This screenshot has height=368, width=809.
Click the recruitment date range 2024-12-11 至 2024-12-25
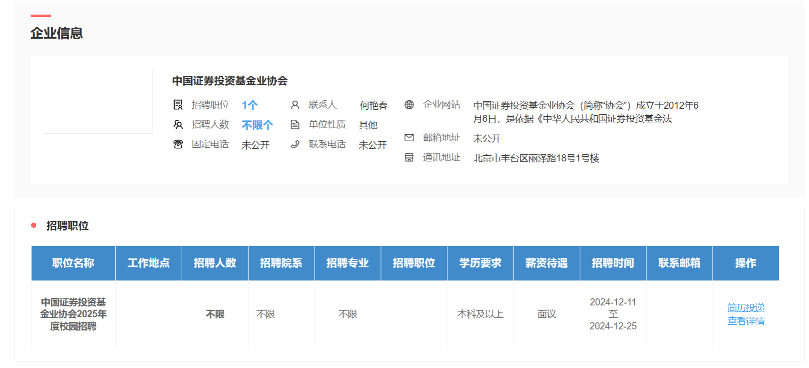(613, 314)
